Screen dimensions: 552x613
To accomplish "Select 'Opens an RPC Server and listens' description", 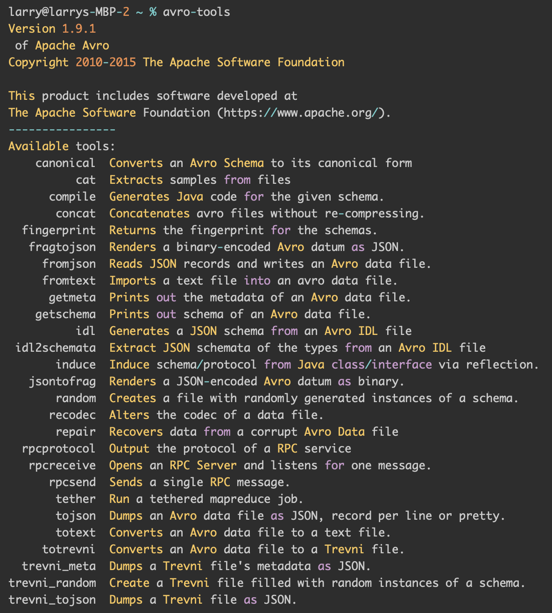I will [270, 465].
